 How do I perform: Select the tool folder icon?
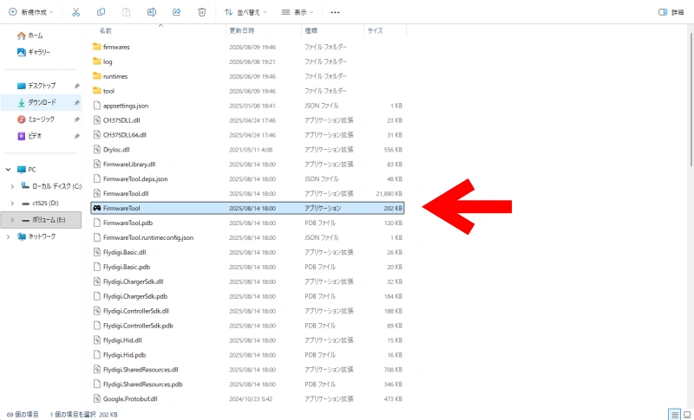[97, 91]
